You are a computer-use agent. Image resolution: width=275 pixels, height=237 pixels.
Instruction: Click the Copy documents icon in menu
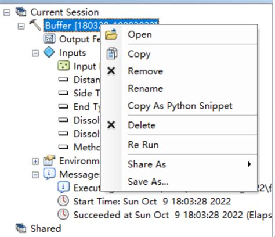pyautogui.click(x=112, y=53)
